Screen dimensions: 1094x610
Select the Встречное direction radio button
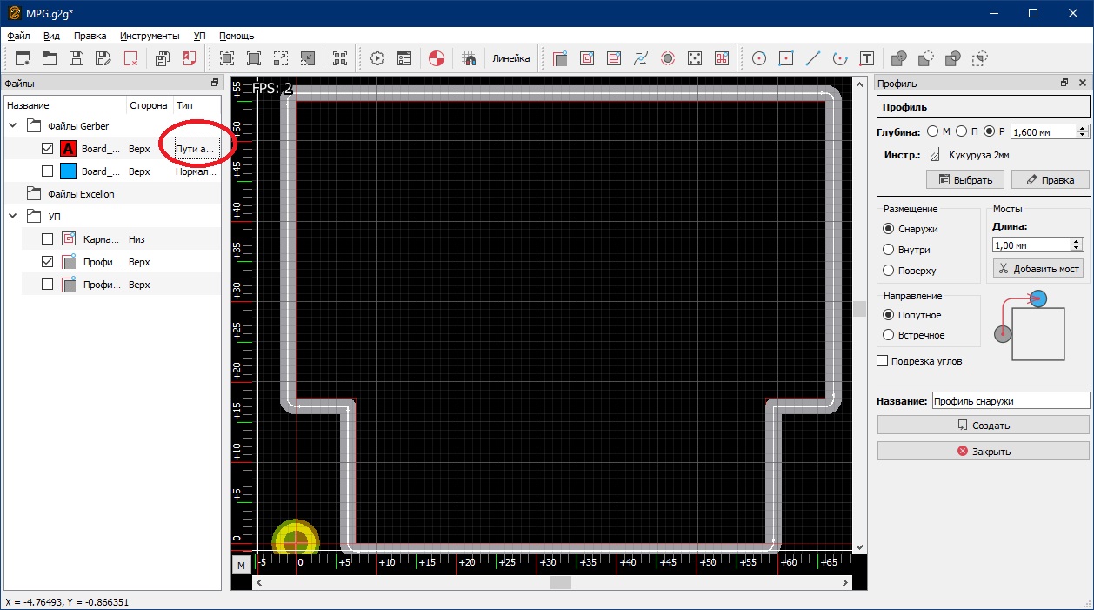coord(889,335)
